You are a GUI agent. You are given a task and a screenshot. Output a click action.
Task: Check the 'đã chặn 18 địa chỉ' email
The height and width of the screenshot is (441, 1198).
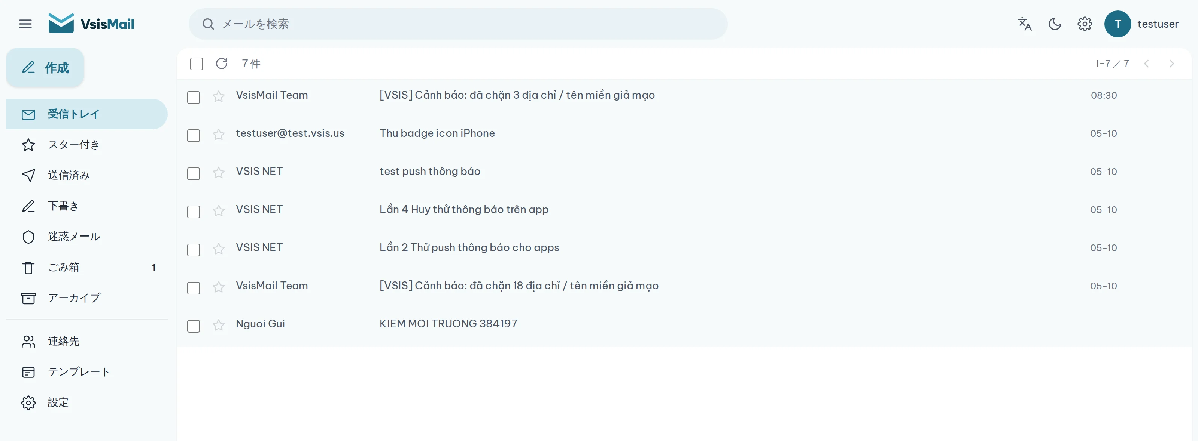coord(194,288)
